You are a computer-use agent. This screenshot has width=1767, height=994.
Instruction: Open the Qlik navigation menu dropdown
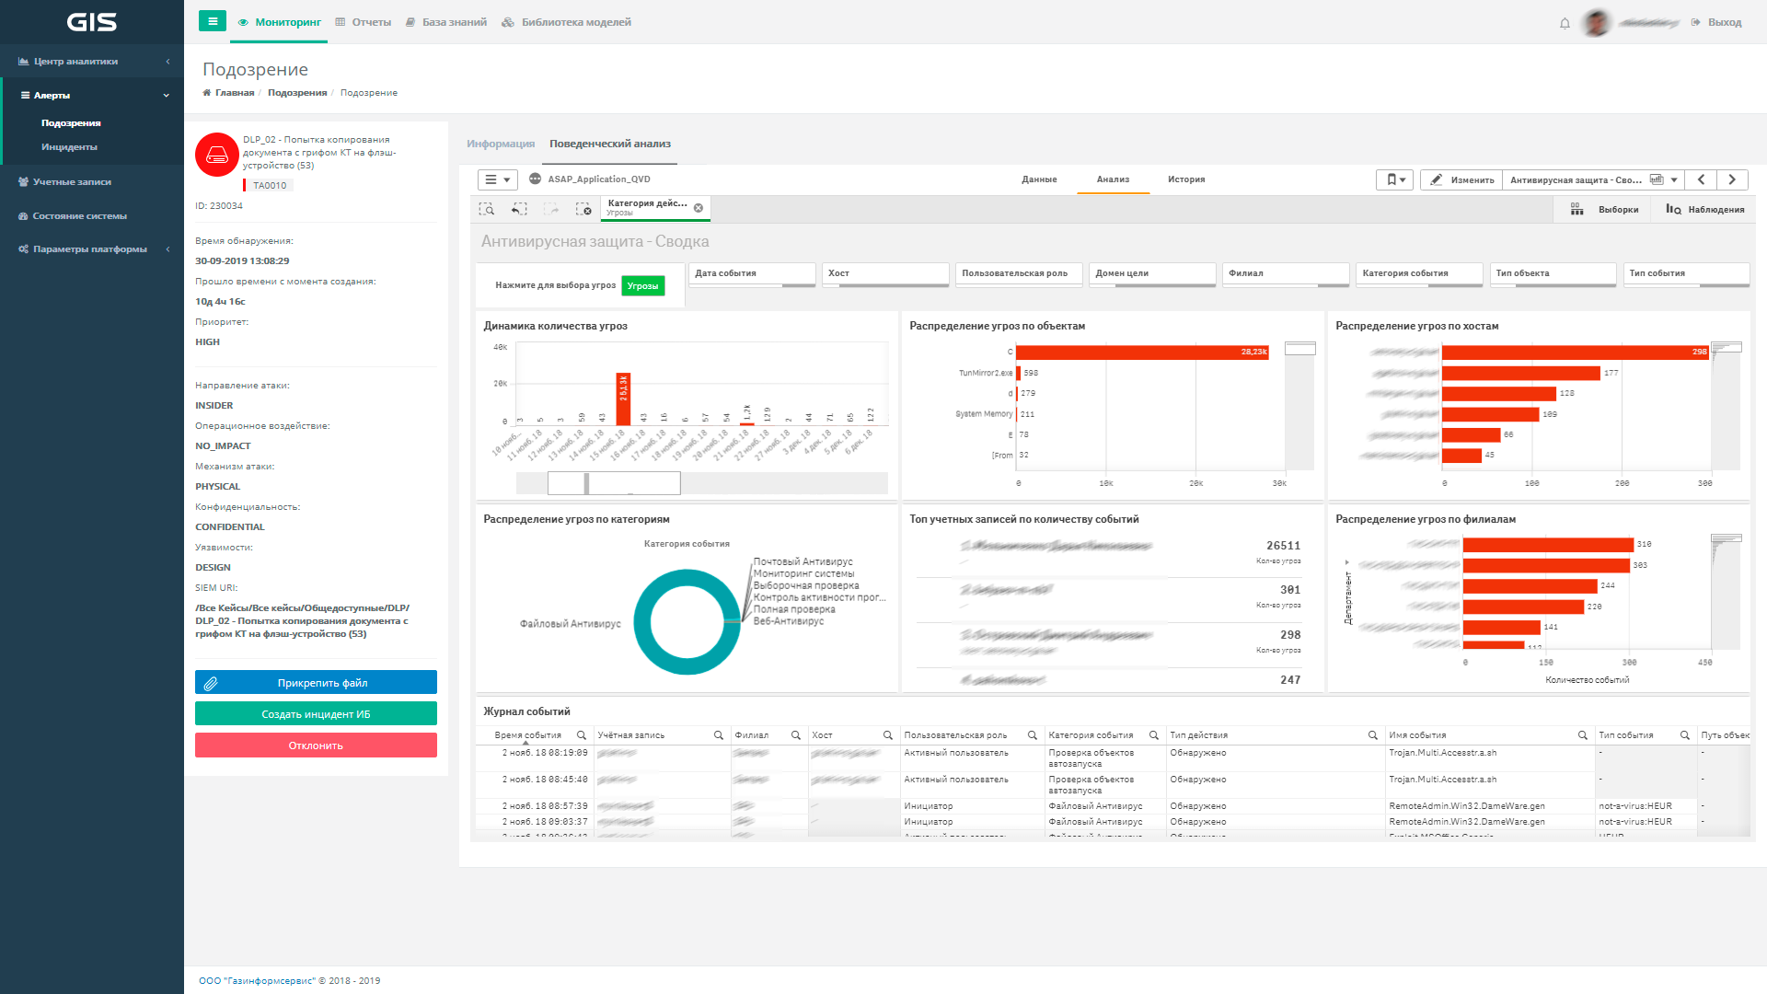tap(497, 180)
